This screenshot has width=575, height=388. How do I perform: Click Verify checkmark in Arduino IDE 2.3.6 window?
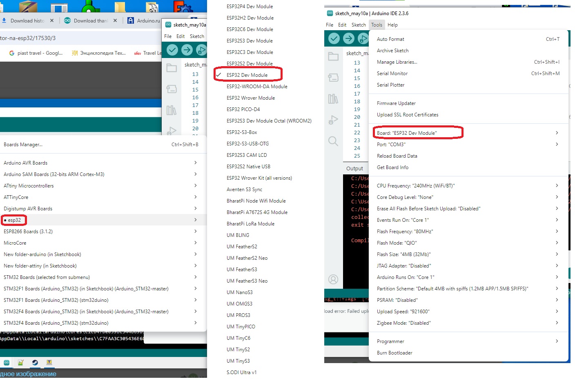coord(334,38)
